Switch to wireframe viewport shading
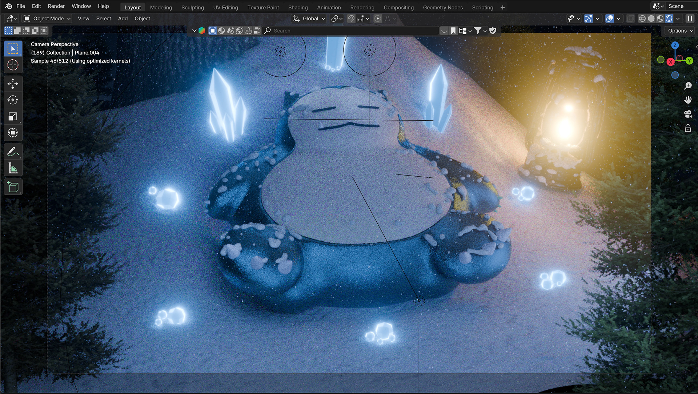 [642, 19]
